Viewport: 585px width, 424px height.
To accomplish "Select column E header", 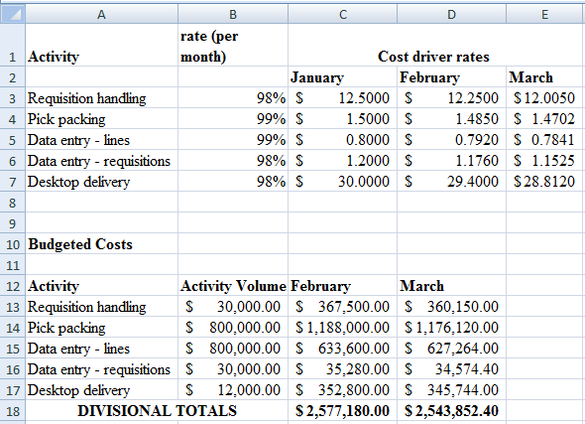I will click(545, 14).
